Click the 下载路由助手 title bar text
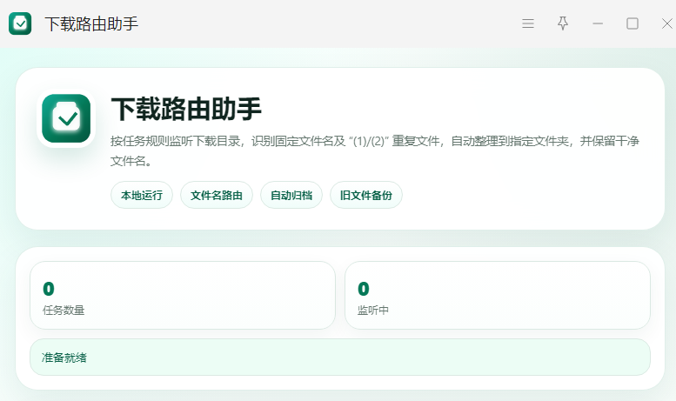Viewport: 676px width, 401px height. tap(91, 23)
